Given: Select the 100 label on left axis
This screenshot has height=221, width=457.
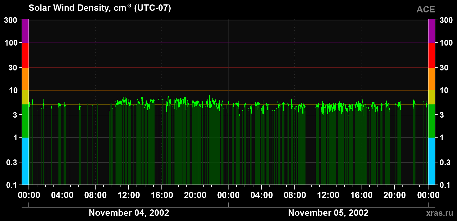Looking at the screenshot, I should click(11, 43).
